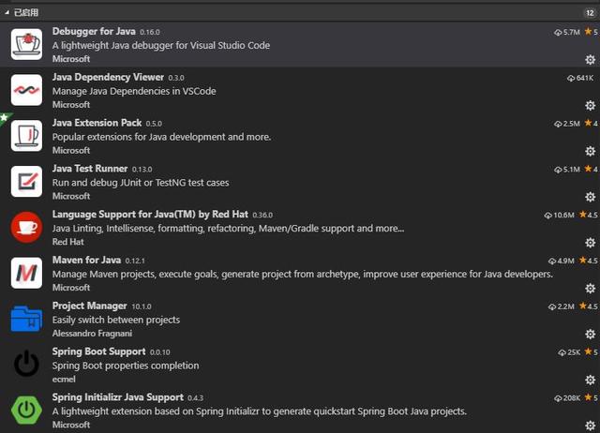Image resolution: width=600 pixels, height=433 pixels.
Task: Click Project Manager version 10.1.0
Action: tap(142, 306)
